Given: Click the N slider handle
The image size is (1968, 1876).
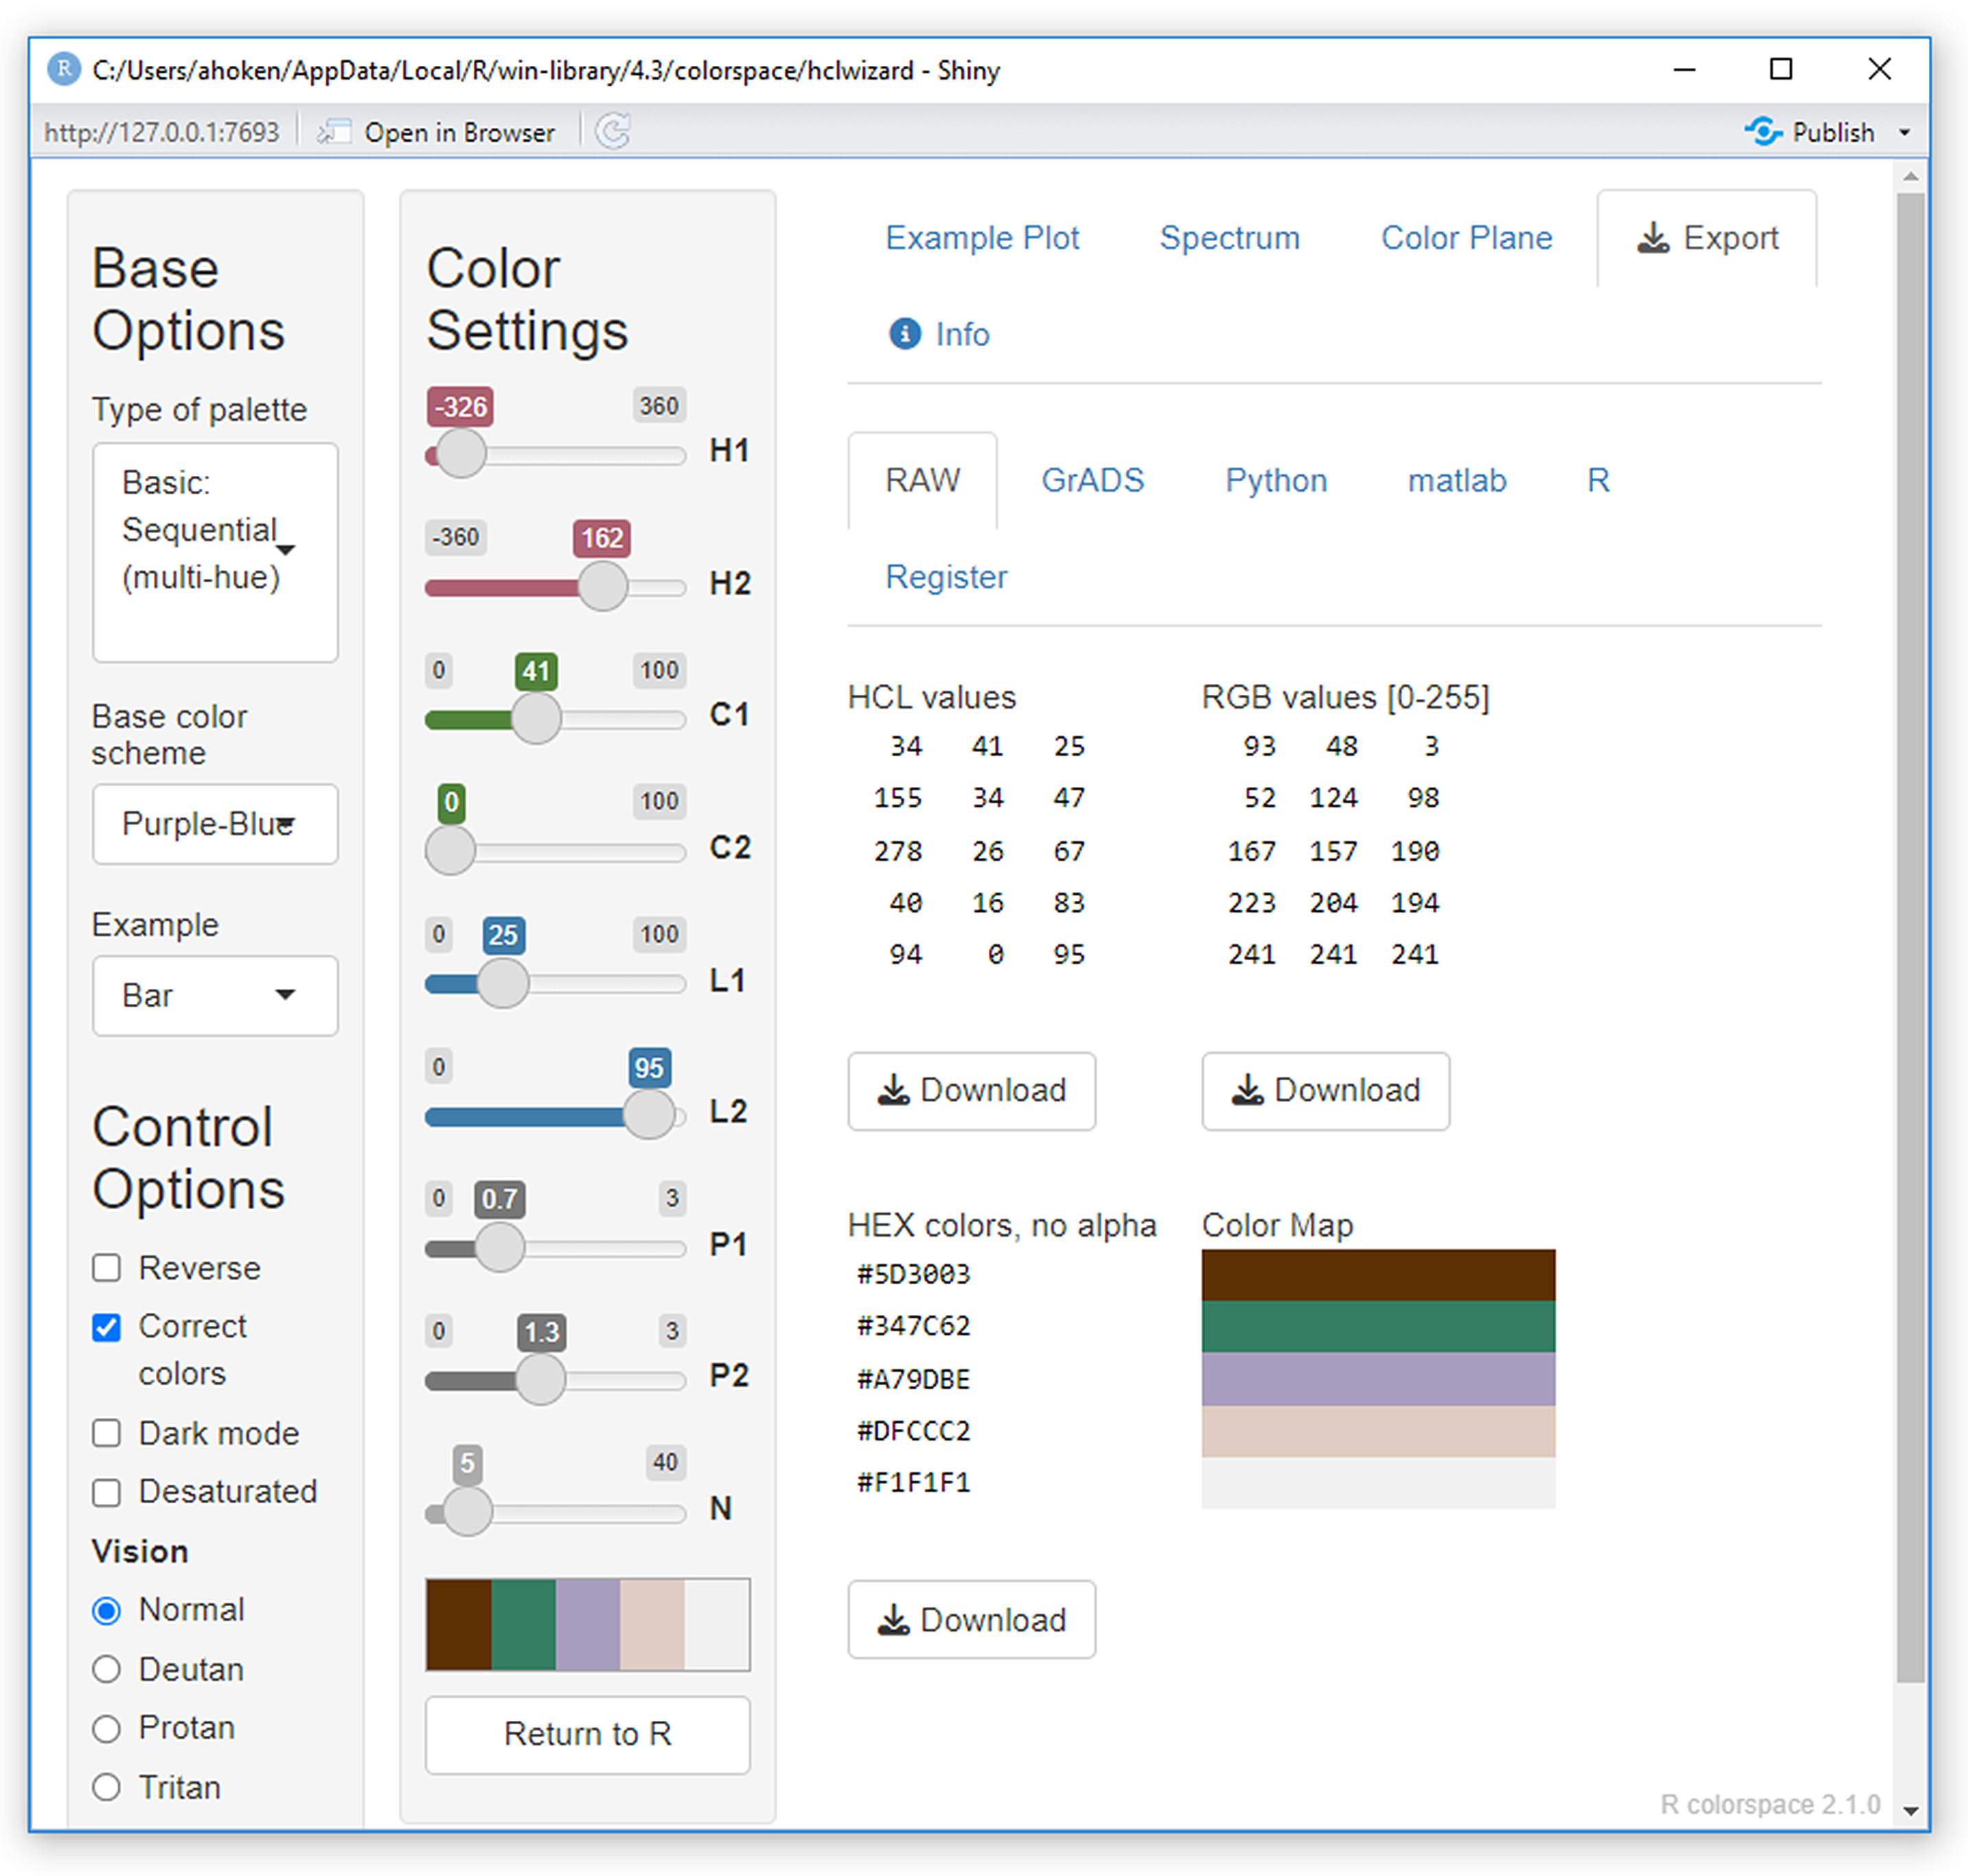Looking at the screenshot, I should click(467, 1511).
